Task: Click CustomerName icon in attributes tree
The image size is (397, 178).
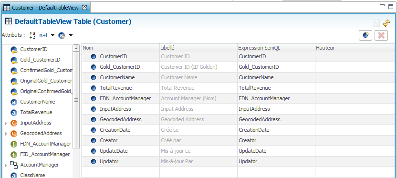Action: [14, 102]
